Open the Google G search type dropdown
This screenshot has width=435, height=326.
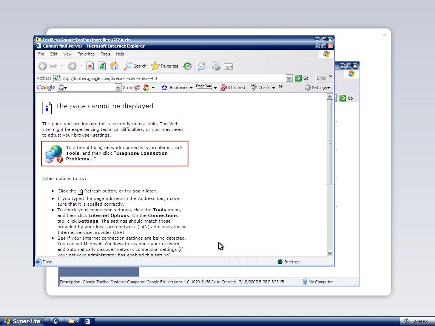62,88
